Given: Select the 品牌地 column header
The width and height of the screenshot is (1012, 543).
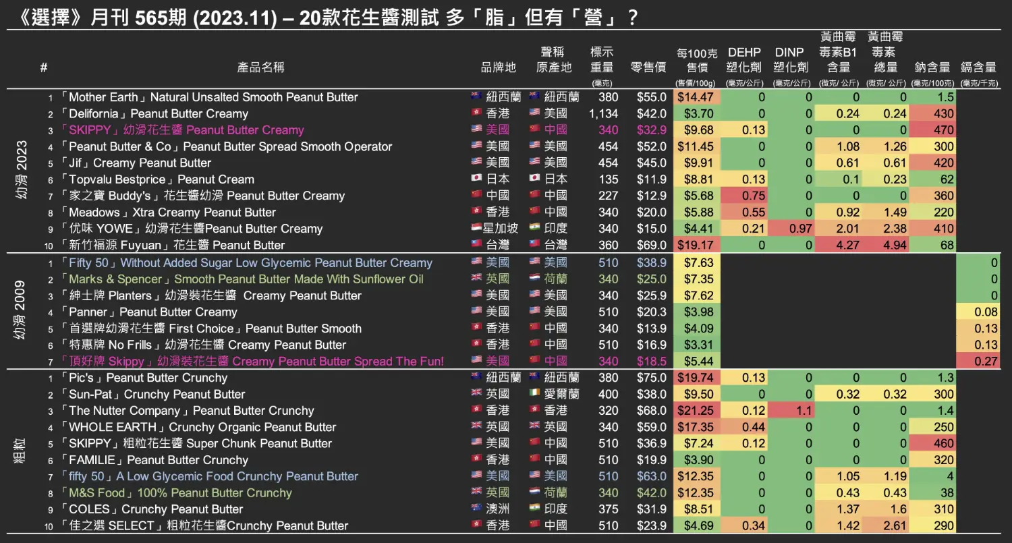Looking at the screenshot, I should (499, 67).
